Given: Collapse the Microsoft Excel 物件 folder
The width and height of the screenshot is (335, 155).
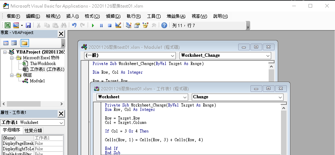Looking at the screenshot, I should (x=12, y=58).
